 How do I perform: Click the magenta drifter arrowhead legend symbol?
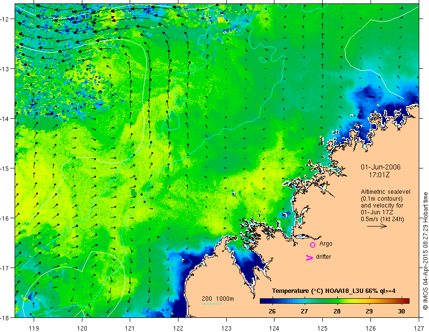pos(310,257)
